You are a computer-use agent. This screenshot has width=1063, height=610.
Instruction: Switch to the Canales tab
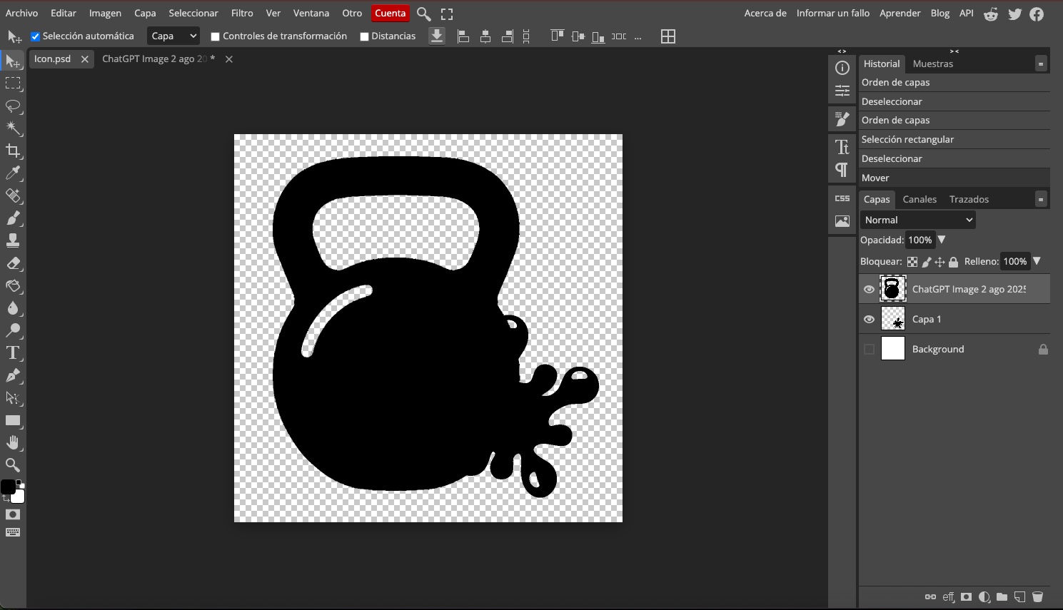pos(920,198)
